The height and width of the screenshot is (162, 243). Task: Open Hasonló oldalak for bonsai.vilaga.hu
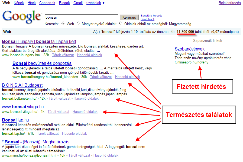[85, 112]
